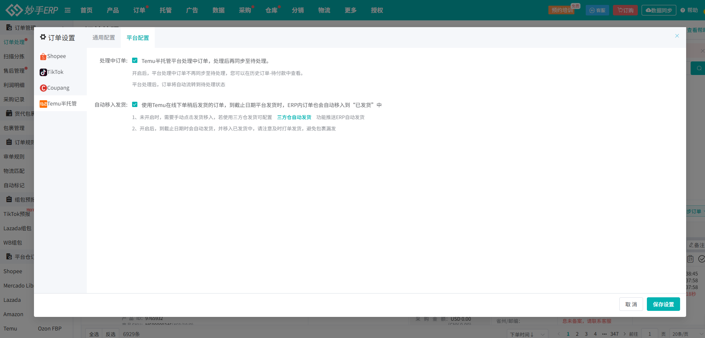Open 自动标记 in the sidebar
705x338 pixels.
14,185
